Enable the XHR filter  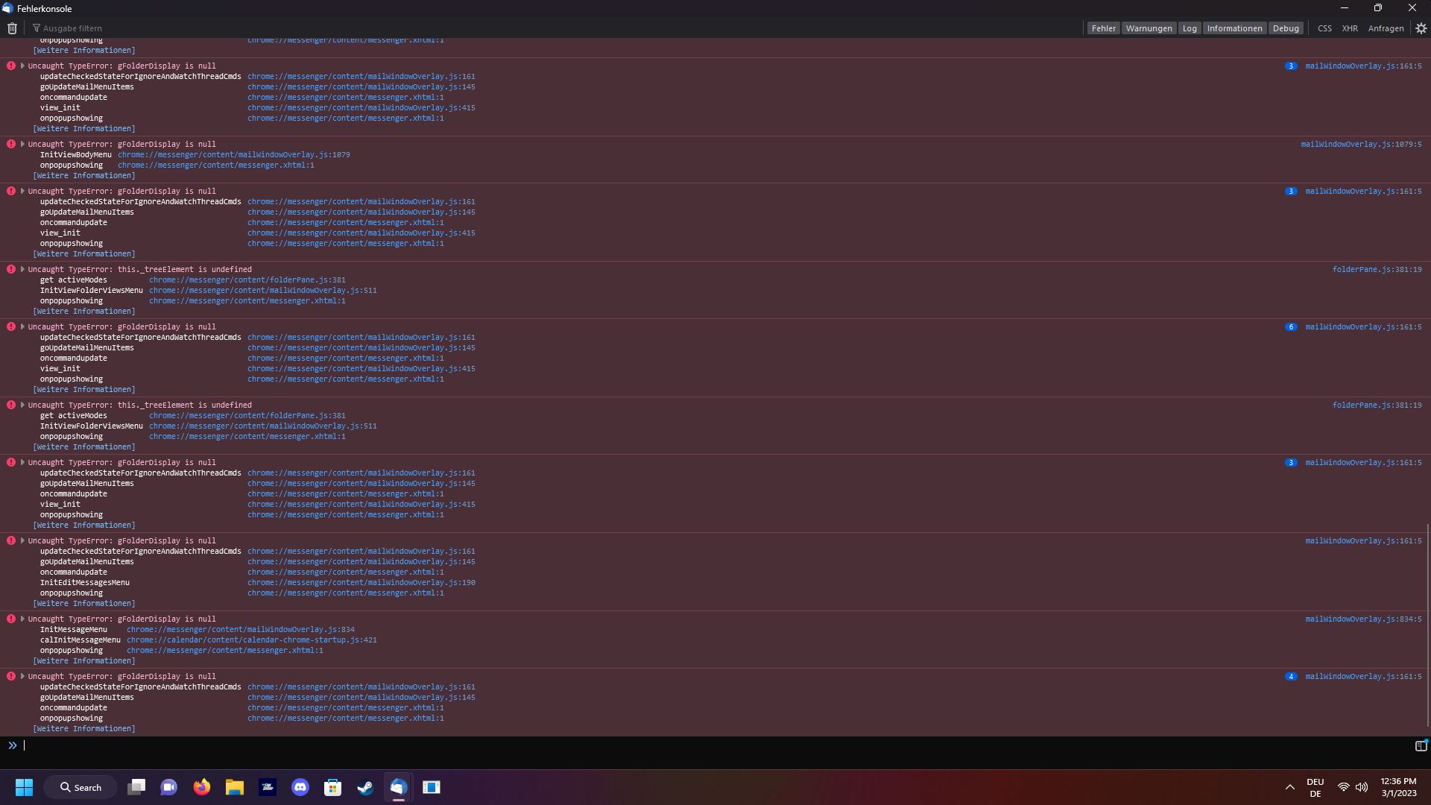click(1350, 28)
